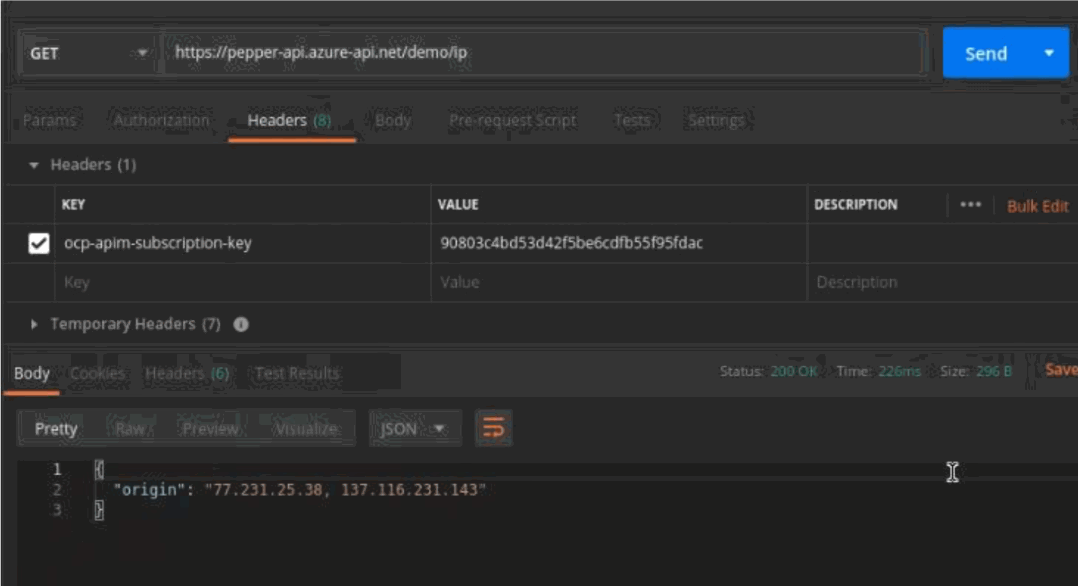The width and height of the screenshot is (1078, 586).
Task: Click the Size 296 B value
Action: (x=994, y=371)
